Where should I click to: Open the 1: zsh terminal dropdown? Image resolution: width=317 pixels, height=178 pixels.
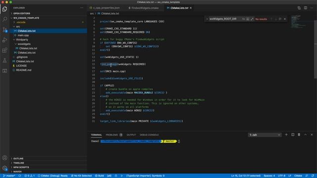[264, 135]
